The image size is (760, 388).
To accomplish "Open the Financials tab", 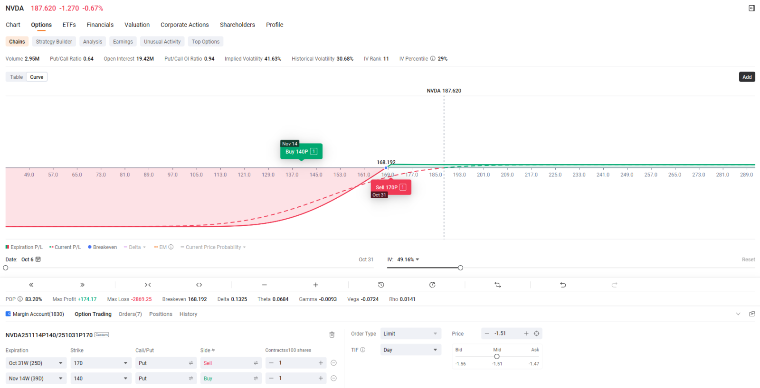I will pyautogui.click(x=100, y=25).
